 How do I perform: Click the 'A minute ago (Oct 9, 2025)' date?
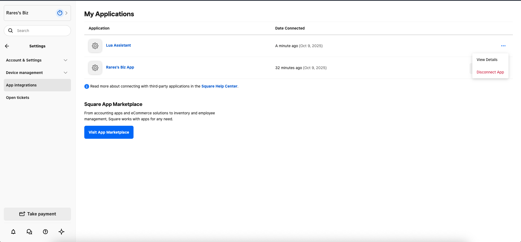point(299,46)
